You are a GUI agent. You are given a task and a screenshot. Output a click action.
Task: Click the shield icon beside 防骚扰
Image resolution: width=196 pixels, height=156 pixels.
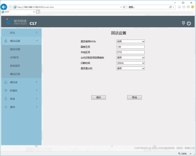pos(6,90)
